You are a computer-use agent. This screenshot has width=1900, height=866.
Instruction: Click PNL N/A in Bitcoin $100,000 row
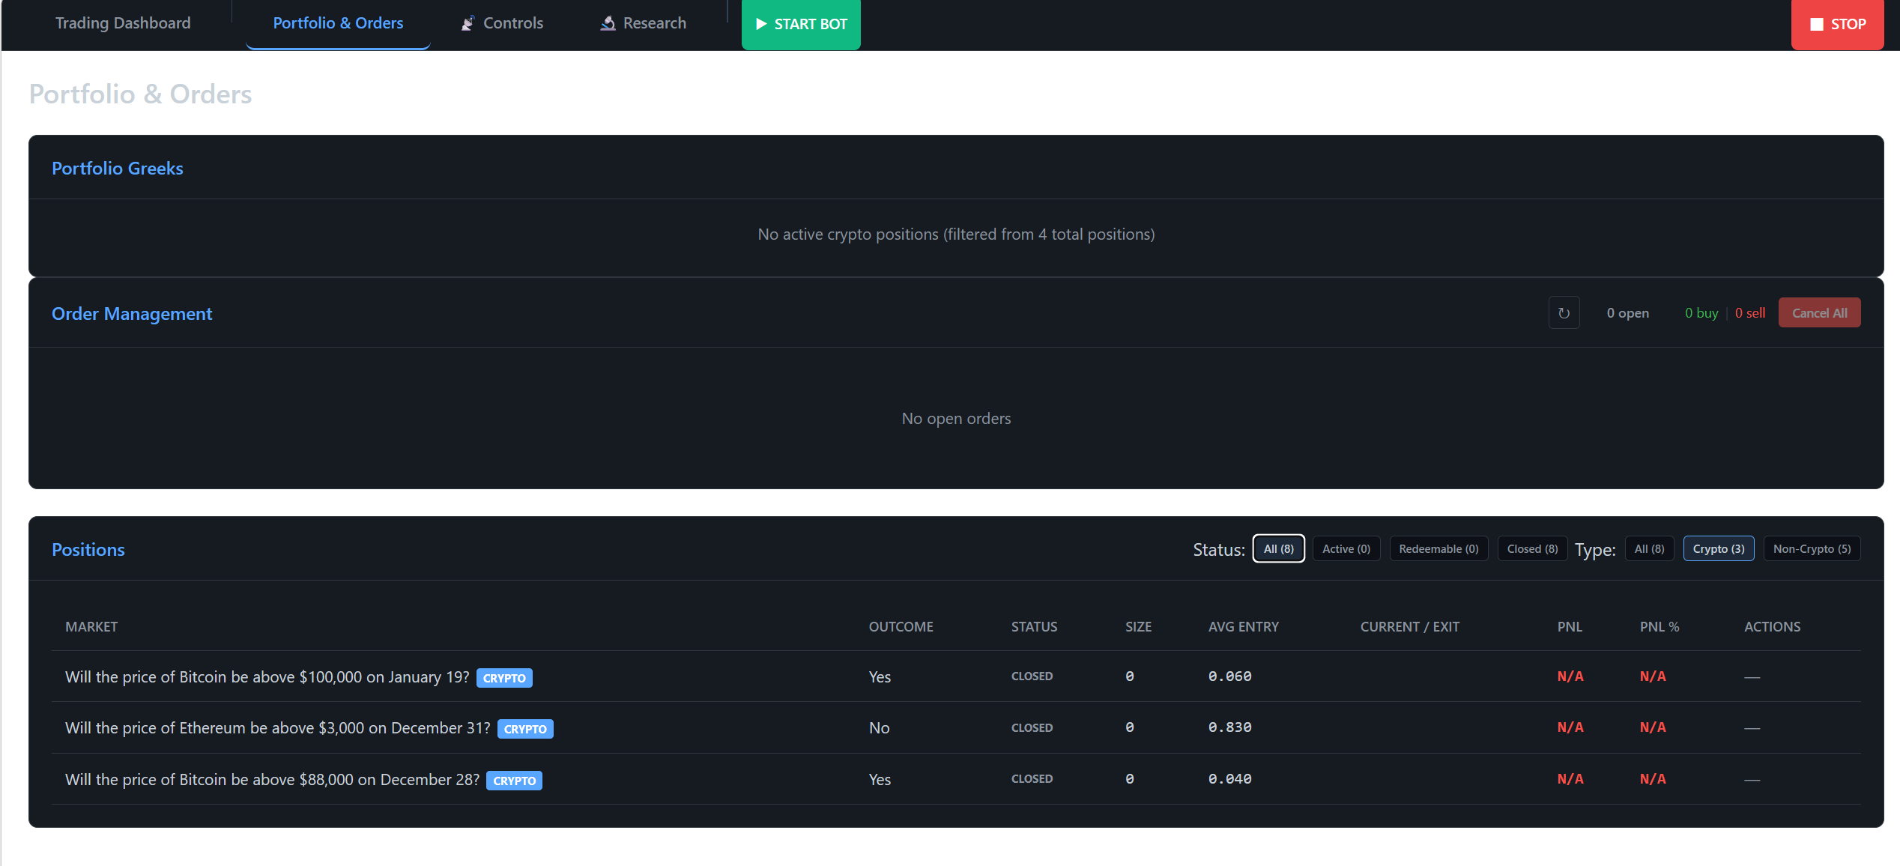(1570, 676)
